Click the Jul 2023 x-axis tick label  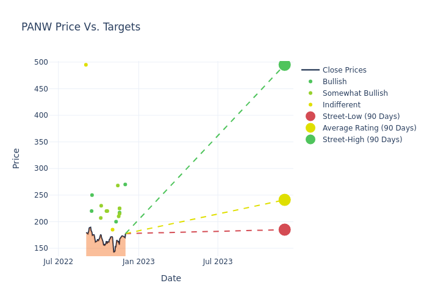[x=218, y=262]
